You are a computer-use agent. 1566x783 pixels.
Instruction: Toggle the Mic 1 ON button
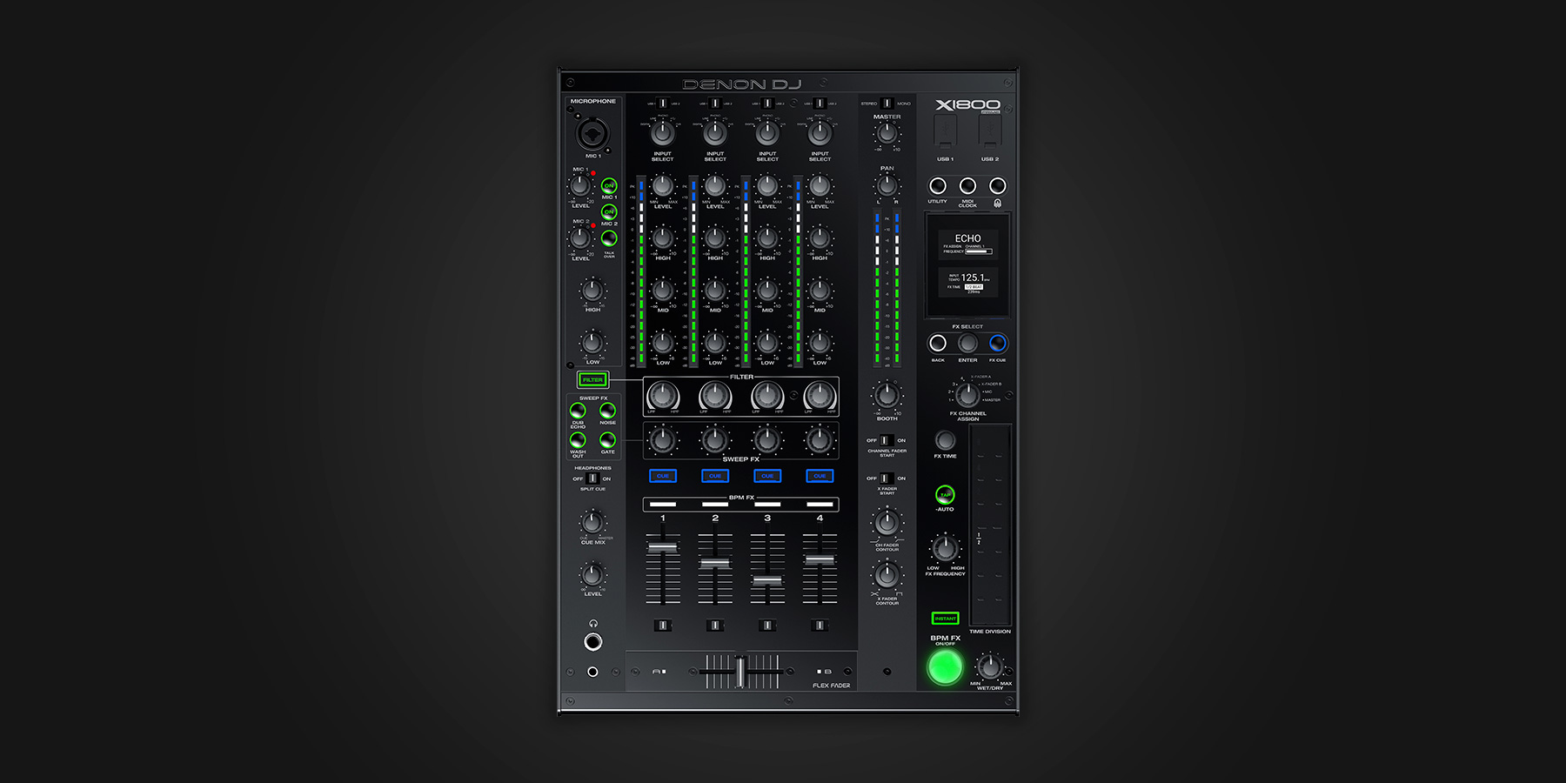[609, 185]
